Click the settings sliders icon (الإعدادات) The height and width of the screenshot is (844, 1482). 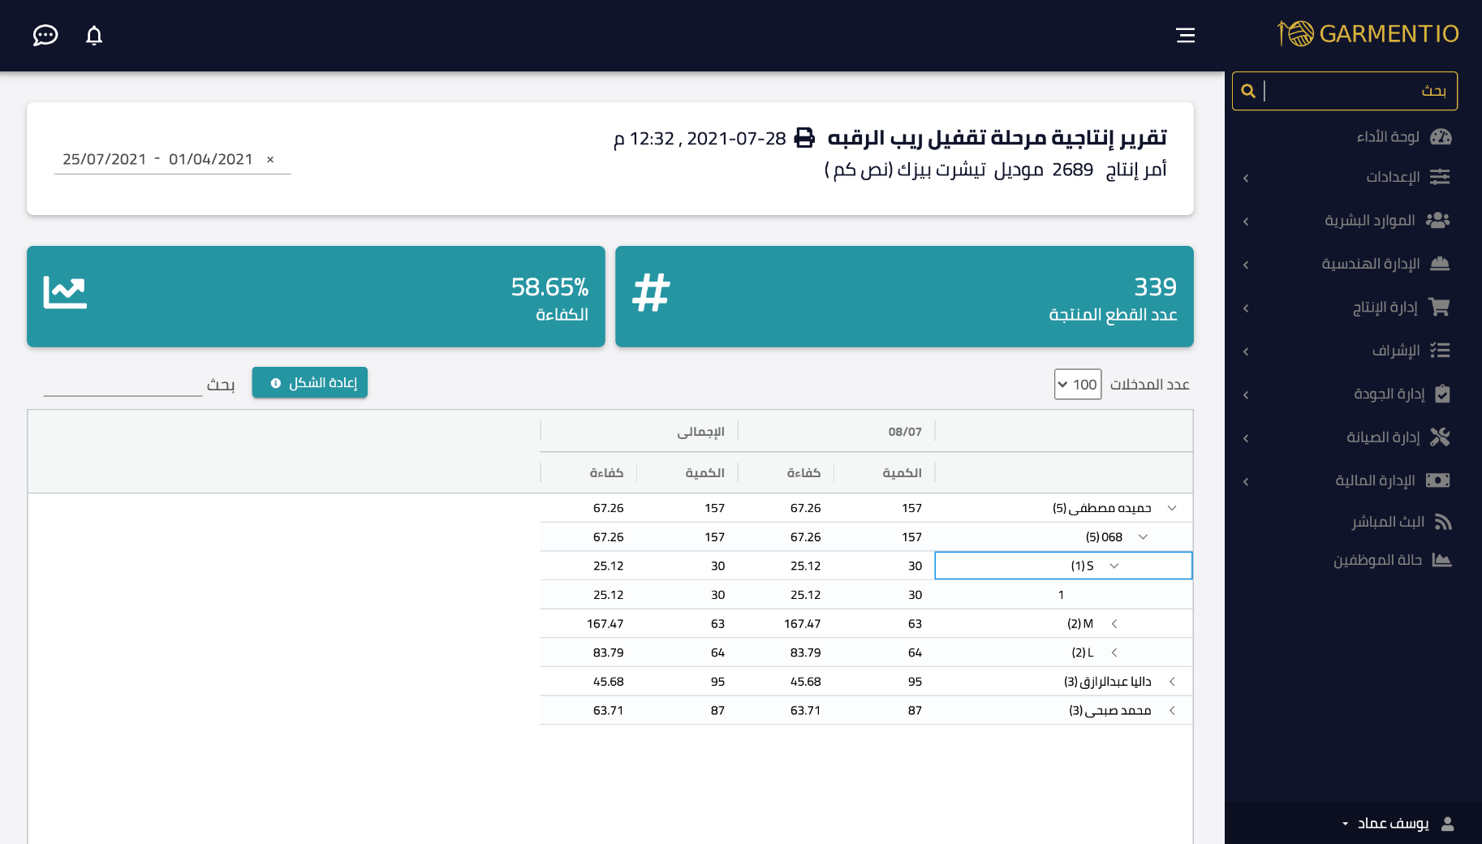pyautogui.click(x=1440, y=177)
